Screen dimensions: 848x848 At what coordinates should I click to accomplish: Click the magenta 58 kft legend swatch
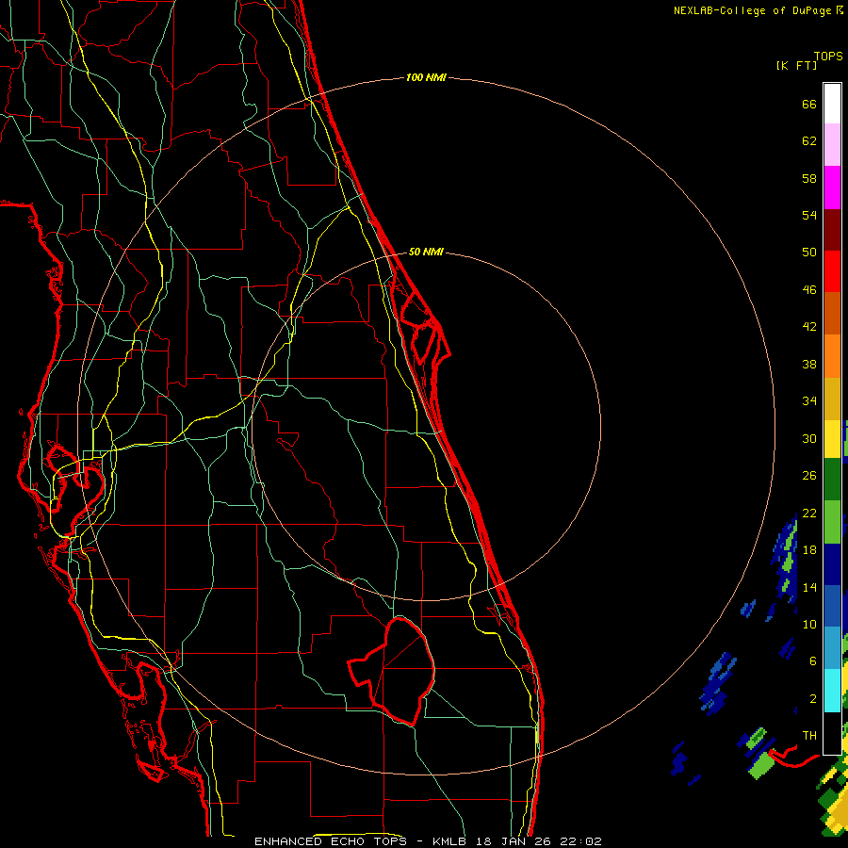pyautogui.click(x=832, y=188)
